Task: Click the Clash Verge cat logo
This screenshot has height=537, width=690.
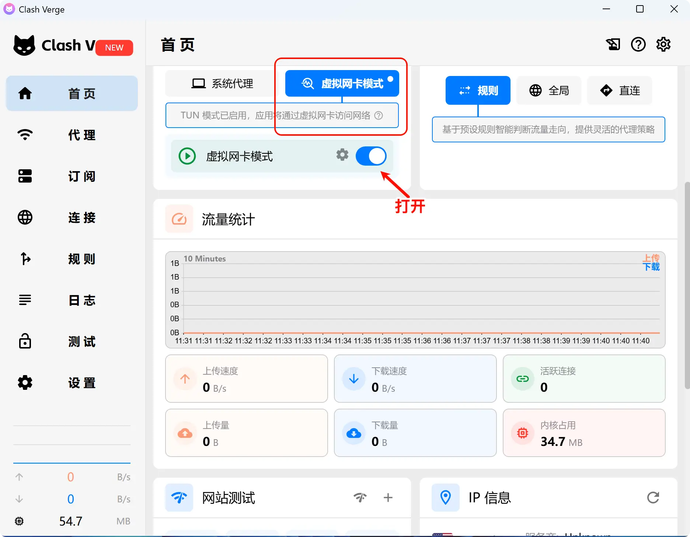Action: (24, 45)
